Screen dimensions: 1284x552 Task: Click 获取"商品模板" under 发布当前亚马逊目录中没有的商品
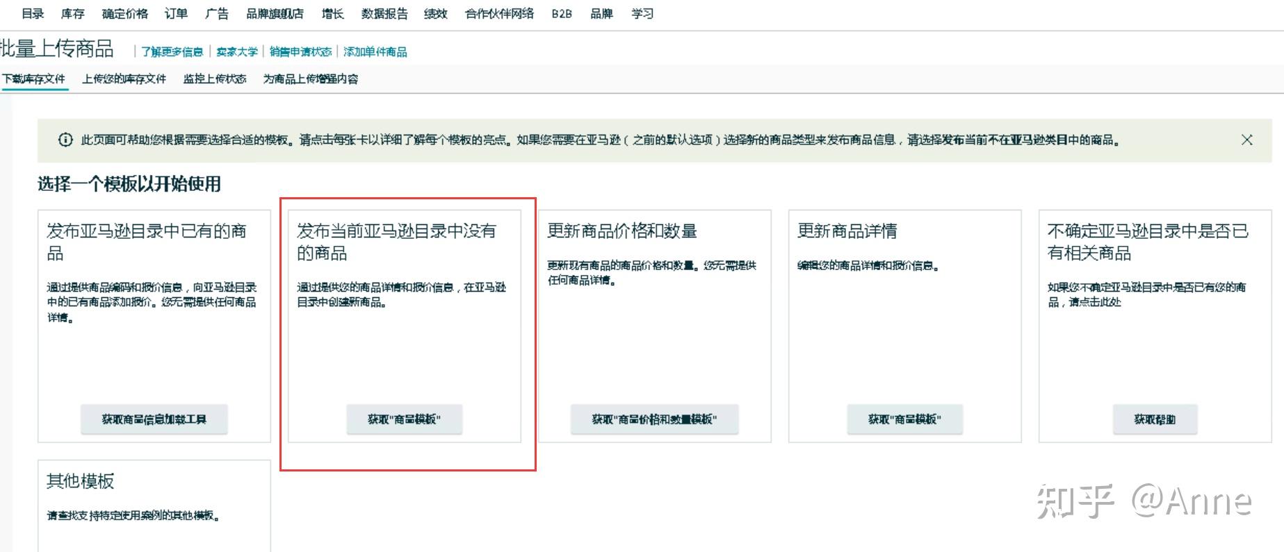pyautogui.click(x=404, y=419)
